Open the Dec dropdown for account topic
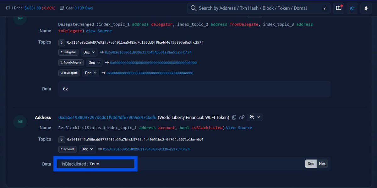 tap(87, 149)
